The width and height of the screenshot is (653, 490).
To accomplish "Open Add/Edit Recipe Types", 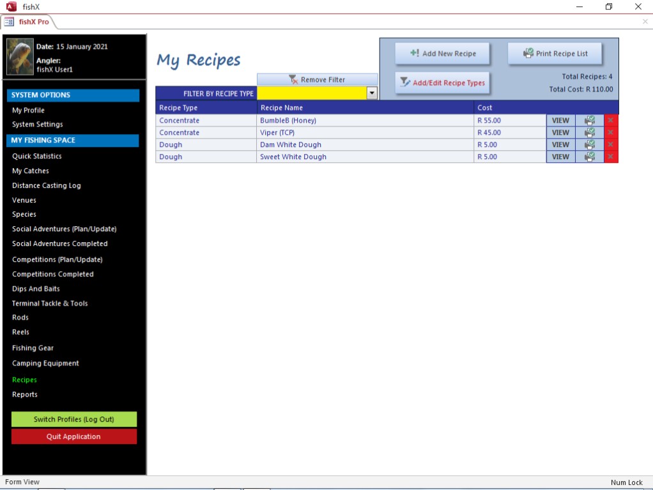I will tap(442, 82).
